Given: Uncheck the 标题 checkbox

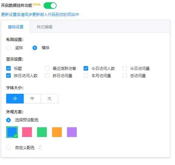Looking at the screenshot, I should click(8, 68).
